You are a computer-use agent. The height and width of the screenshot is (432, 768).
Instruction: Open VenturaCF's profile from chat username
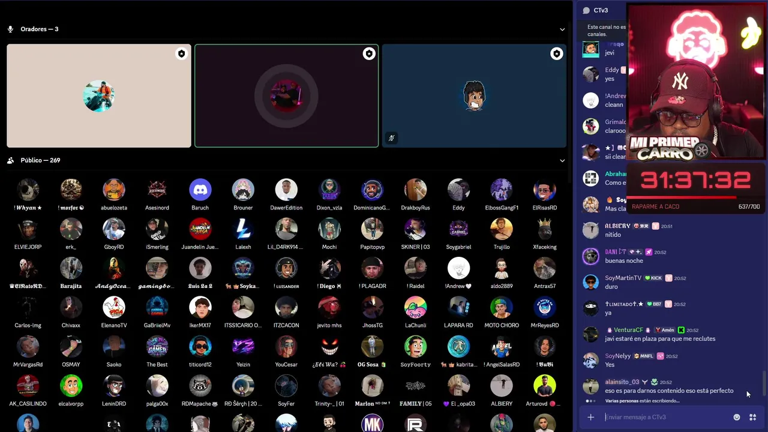(x=628, y=330)
